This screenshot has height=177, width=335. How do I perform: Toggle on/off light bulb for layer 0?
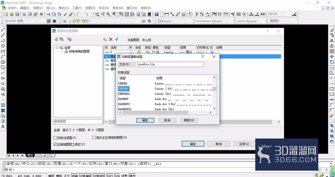pyautogui.click(x=131, y=52)
